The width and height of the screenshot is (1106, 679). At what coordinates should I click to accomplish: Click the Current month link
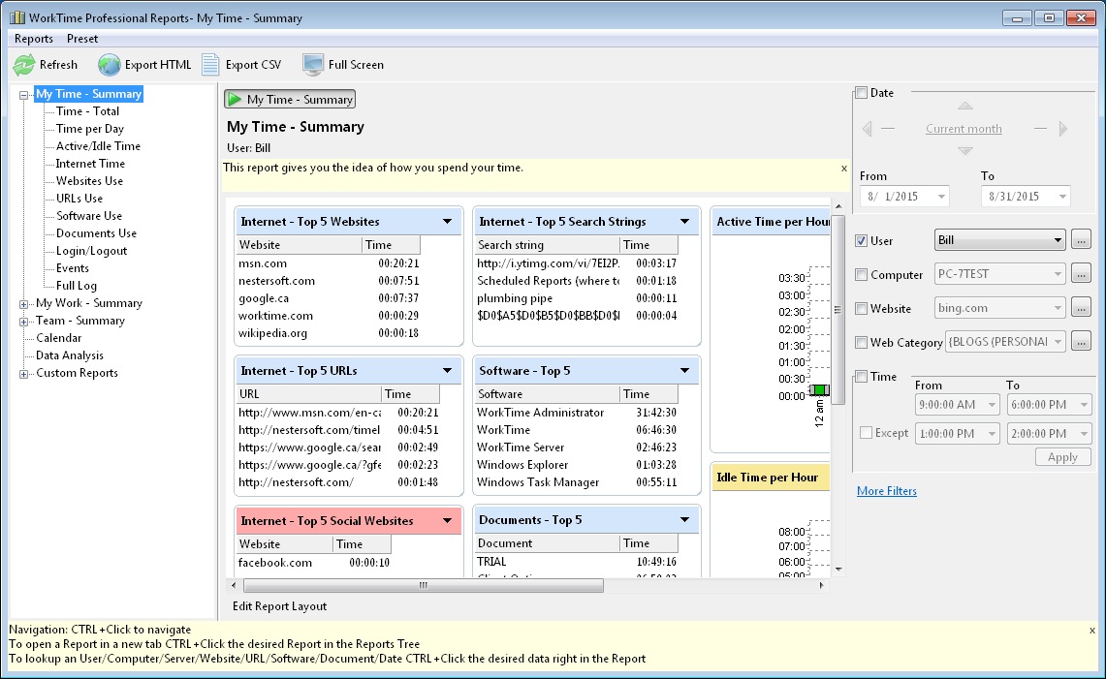964,129
